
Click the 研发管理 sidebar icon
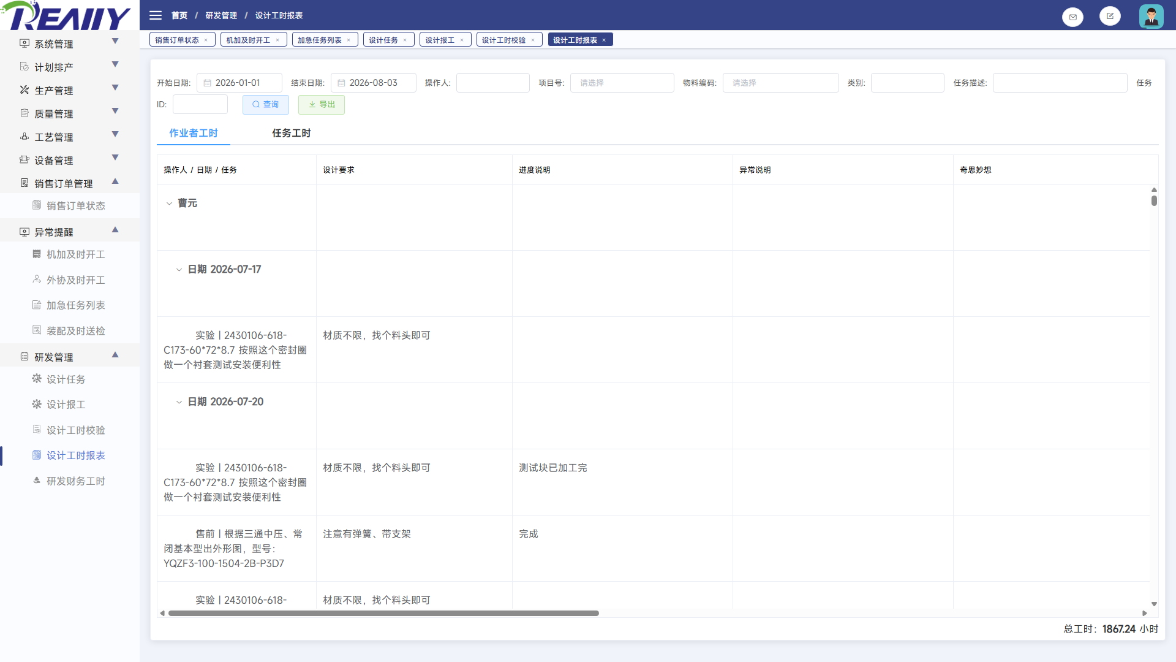coord(24,357)
